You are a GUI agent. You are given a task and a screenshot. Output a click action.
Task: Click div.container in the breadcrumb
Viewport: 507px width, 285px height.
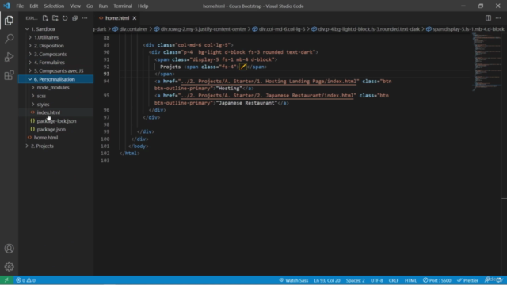point(133,29)
